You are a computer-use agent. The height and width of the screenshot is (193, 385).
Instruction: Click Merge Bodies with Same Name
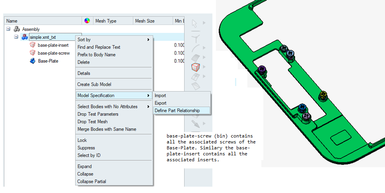107,129
